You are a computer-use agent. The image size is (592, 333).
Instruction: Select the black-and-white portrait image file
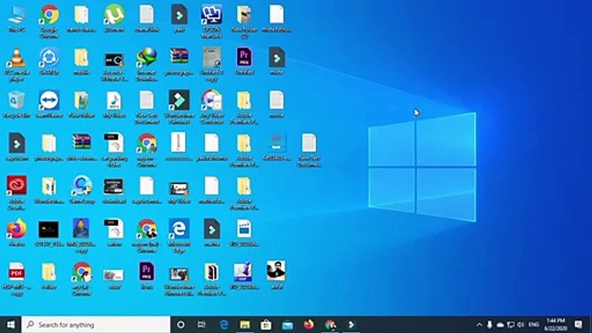coord(277,276)
